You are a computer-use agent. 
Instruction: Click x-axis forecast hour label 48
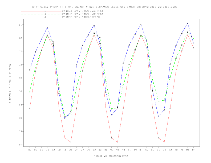[123, 150]
